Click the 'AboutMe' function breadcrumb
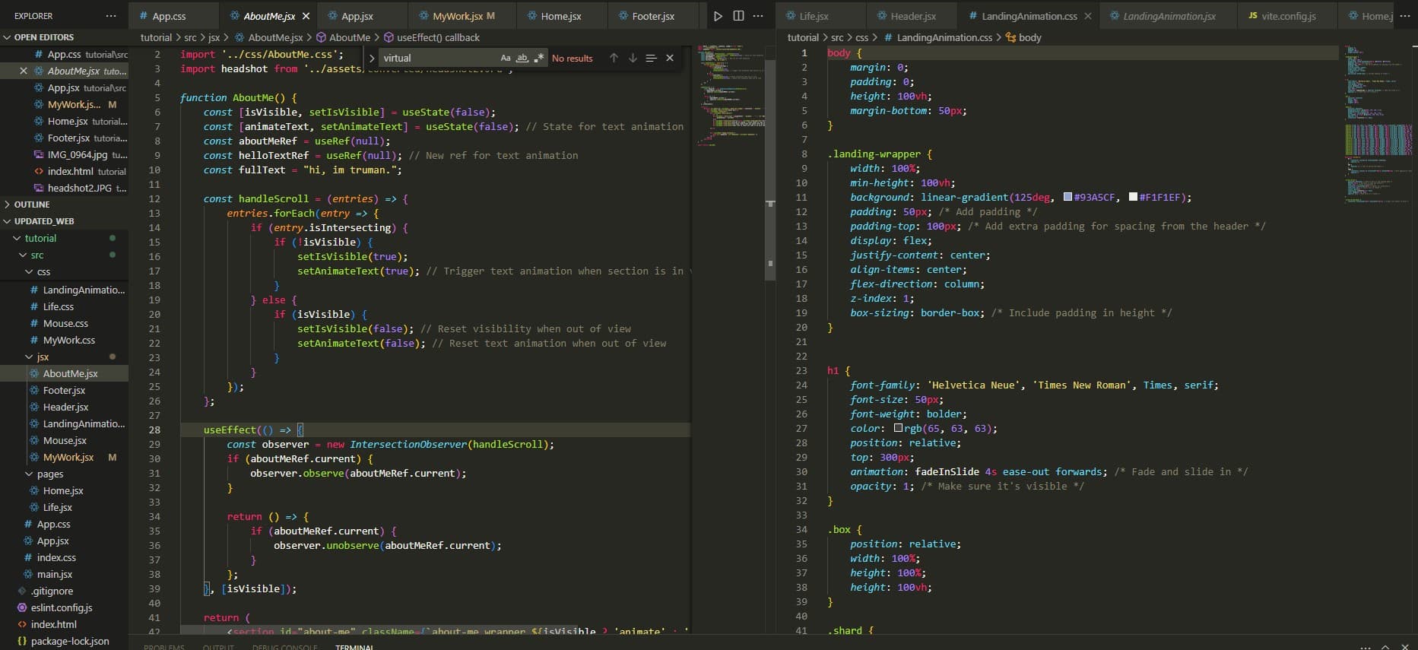 350,37
